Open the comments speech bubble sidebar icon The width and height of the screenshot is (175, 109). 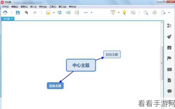coord(169,91)
